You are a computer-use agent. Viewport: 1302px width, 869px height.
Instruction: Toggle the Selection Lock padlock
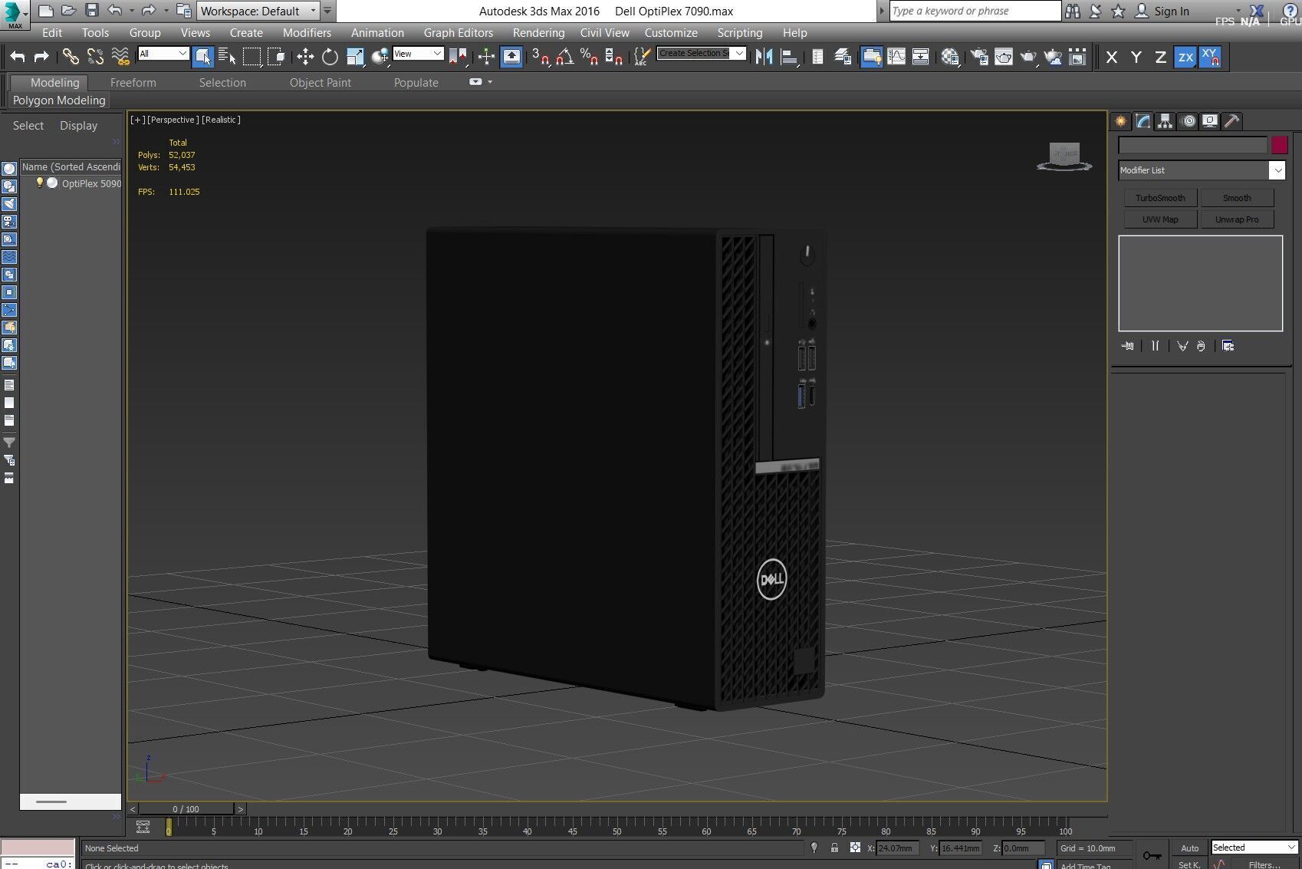point(834,848)
